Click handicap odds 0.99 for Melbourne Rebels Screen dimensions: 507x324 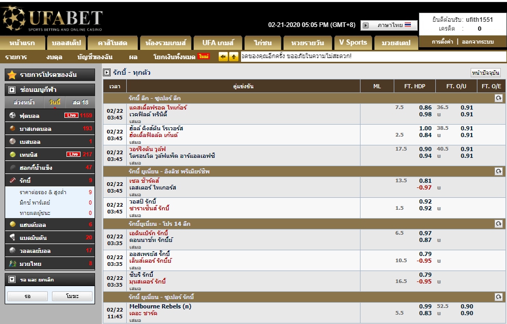coord(425,306)
